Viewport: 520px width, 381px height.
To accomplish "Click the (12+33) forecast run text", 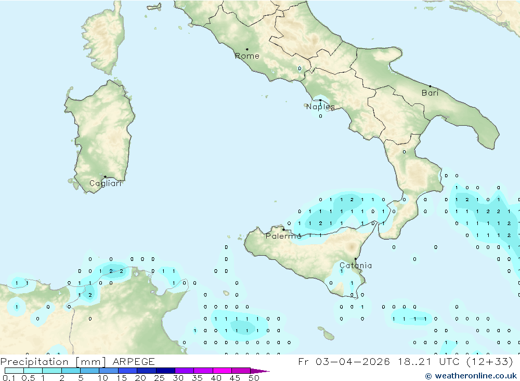I will (489, 361).
